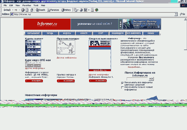The width and height of the screenshot is (187, 130).
Task: Open the Favorites toolbar button
Action: click(53, 10)
